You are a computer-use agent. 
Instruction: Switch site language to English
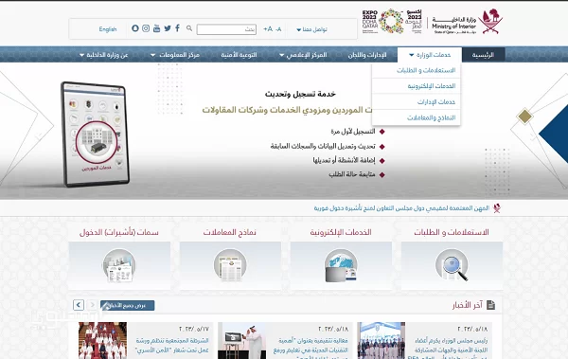point(108,29)
